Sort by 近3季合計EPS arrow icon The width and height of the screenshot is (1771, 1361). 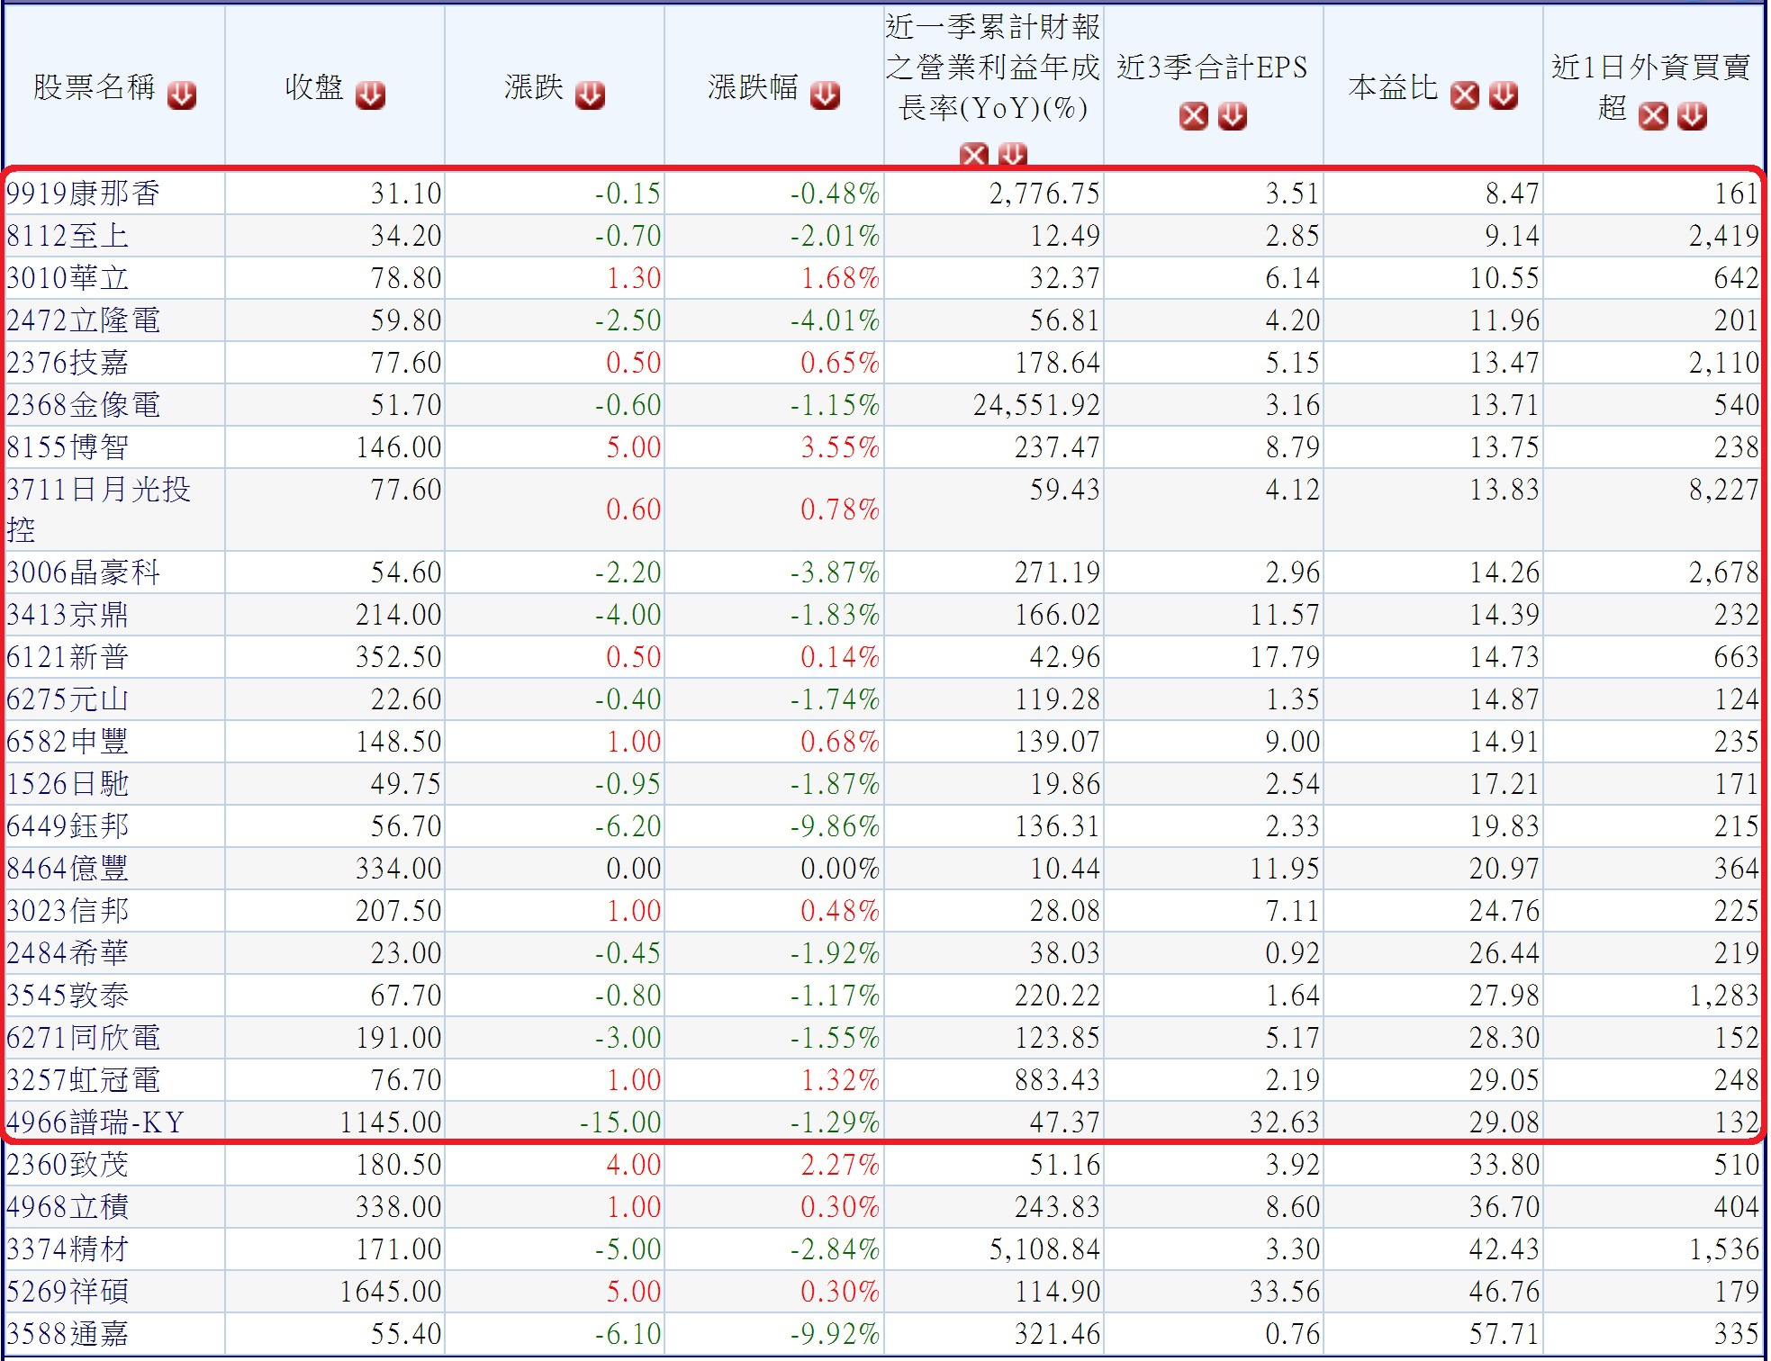coord(1233,116)
